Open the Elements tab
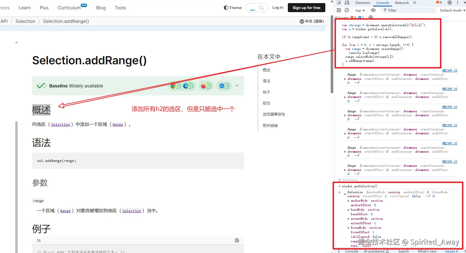The image size is (466, 253). click(363, 3)
